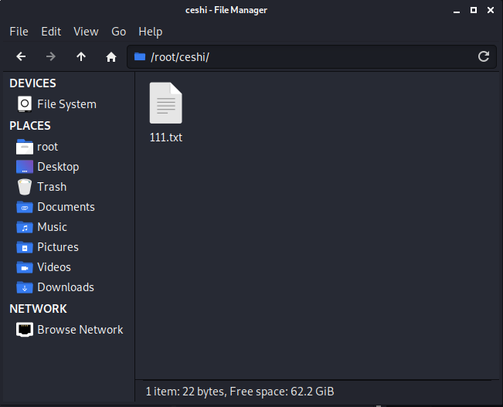The image size is (503, 407).
Task: Navigate to Downloads in the sidebar
Action: click(x=65, y=287)
